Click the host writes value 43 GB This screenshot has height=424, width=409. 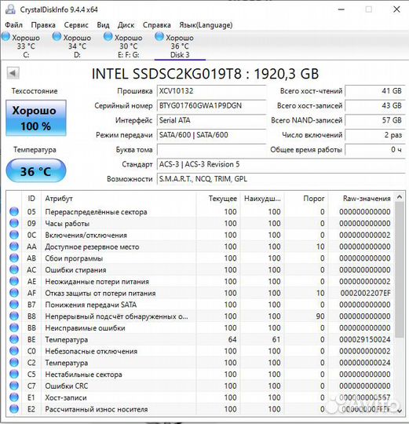[x=375, y=106]
